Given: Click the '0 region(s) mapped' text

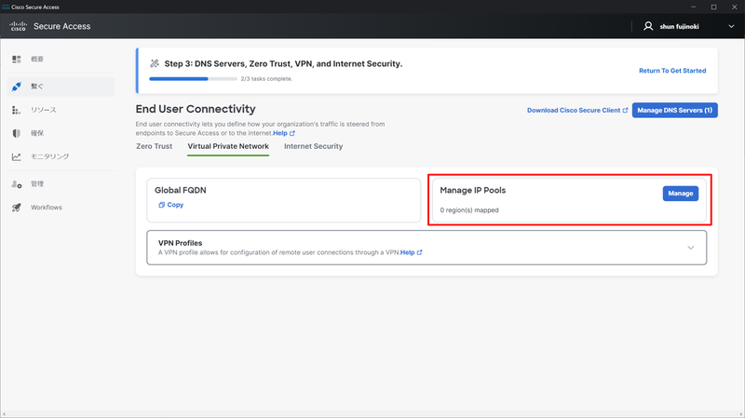Looking at the screenshot, I should click(469, 210).
